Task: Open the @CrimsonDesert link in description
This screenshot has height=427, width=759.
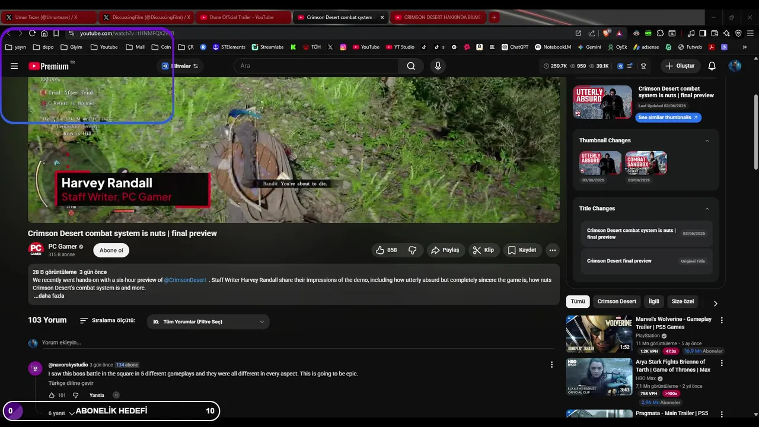Action: [x=185, y=280]
